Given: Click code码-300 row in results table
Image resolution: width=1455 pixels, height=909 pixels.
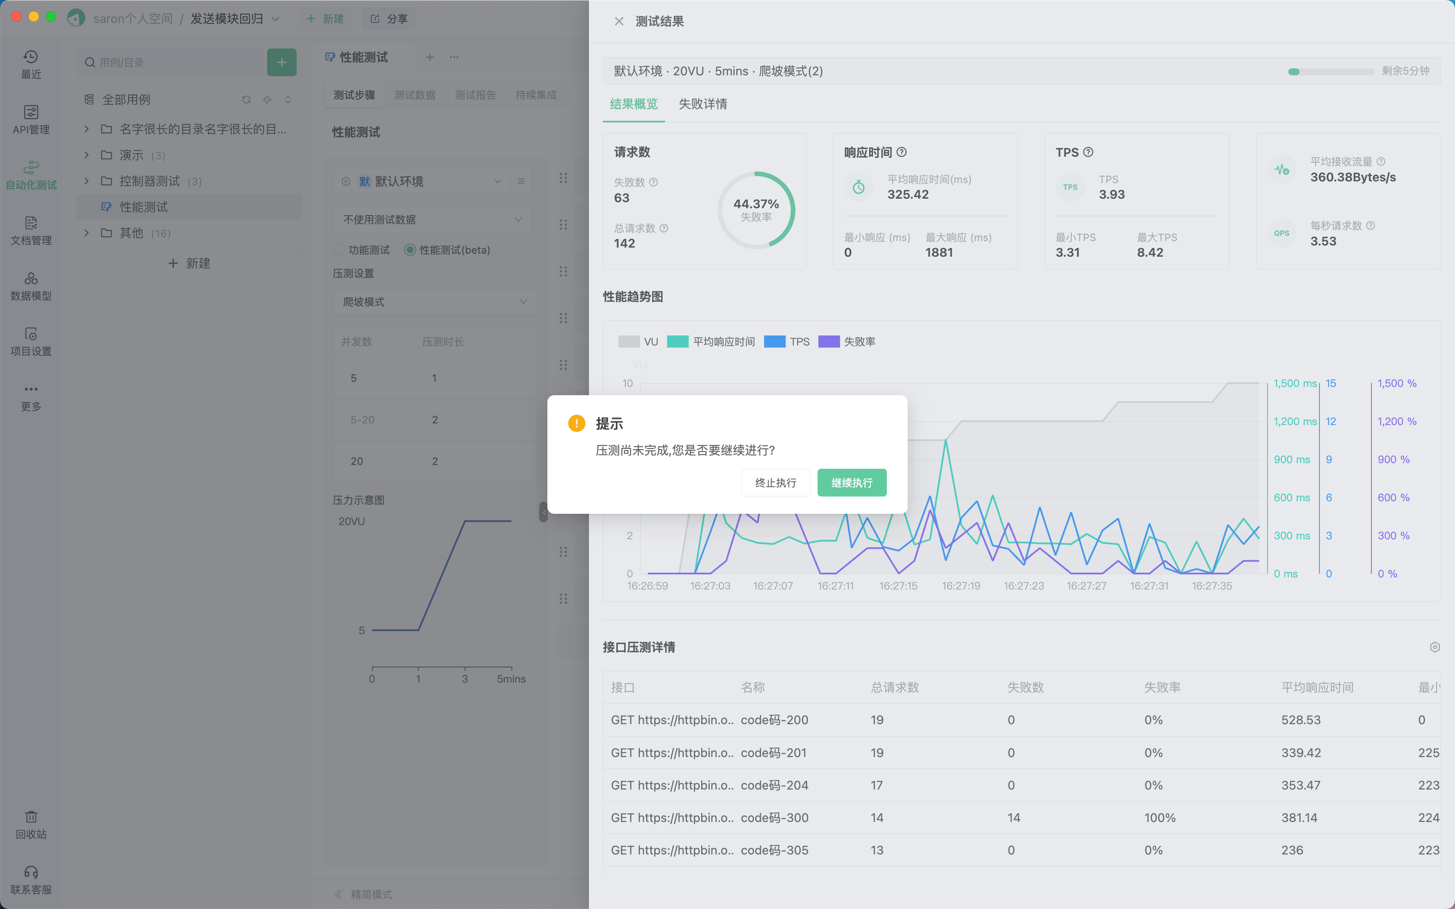Looking at the screenshot, I should 1022,818.
